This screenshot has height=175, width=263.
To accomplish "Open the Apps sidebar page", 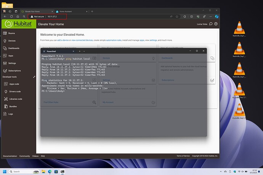I will pos(10,56).
